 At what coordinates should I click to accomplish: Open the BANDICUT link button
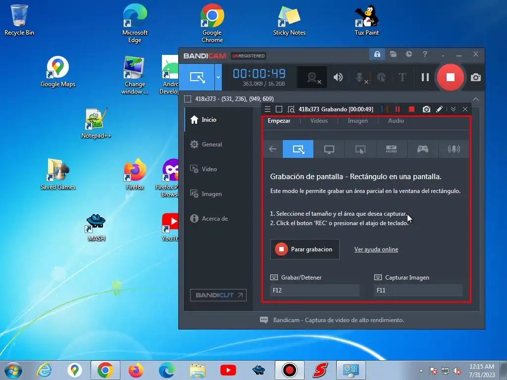pyautogui.click(x=218, y=295)
